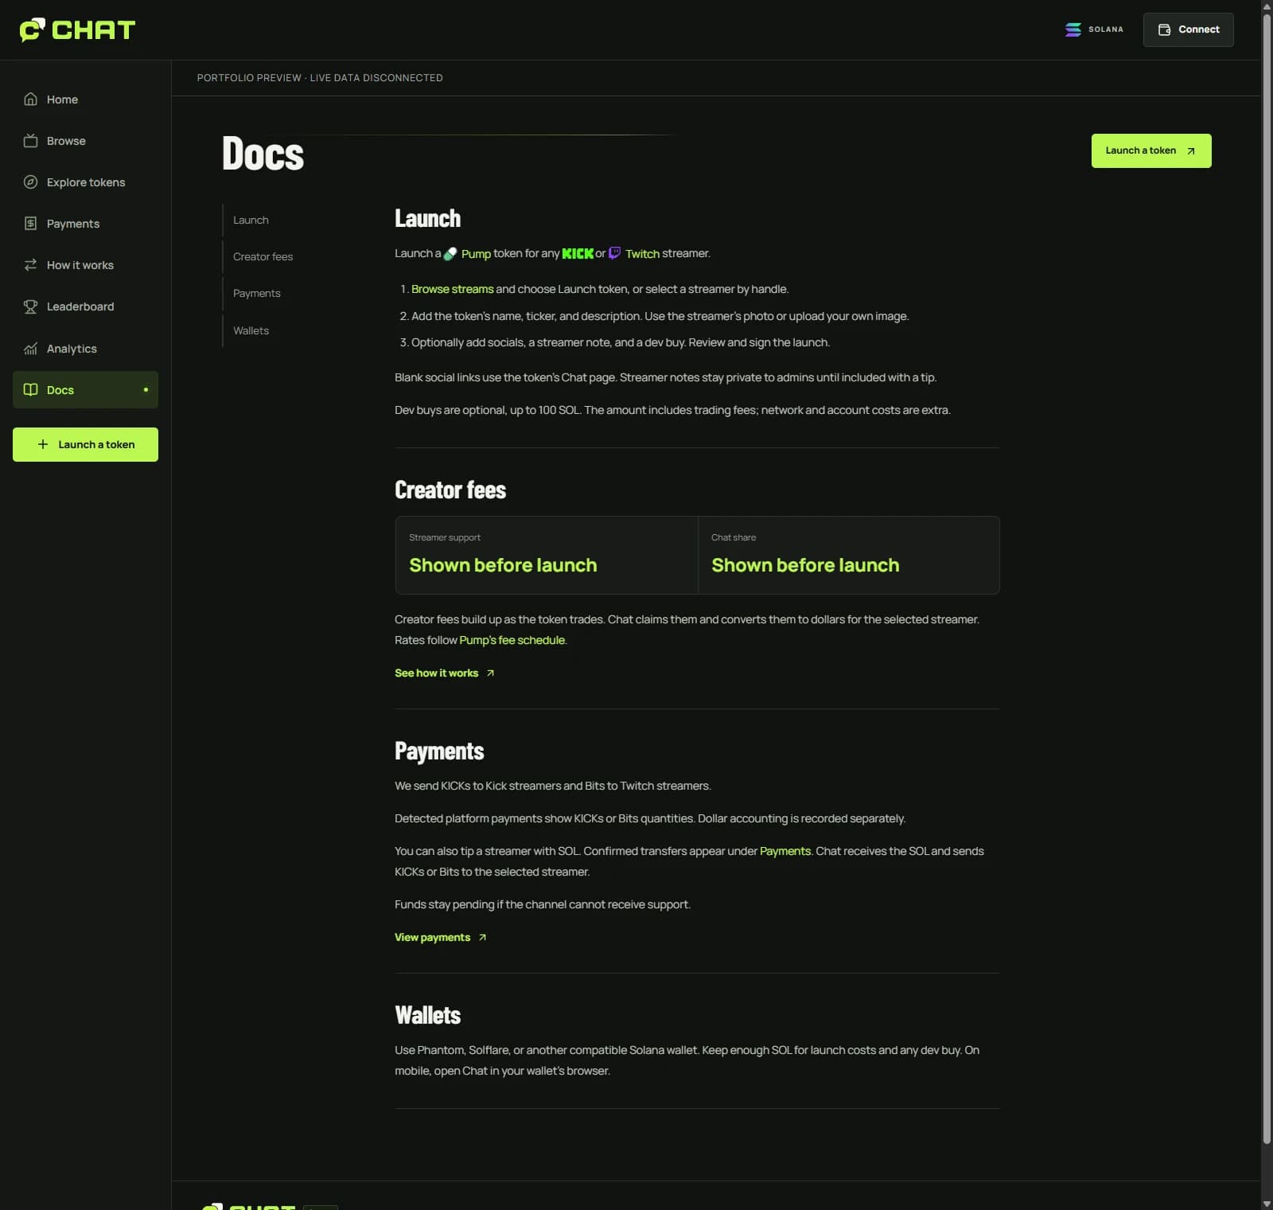Image resolution: width=1273 pixels, height=1210 pixels.
Task: Click the Streamer support Shown before launch card
Action: [547, 556]
